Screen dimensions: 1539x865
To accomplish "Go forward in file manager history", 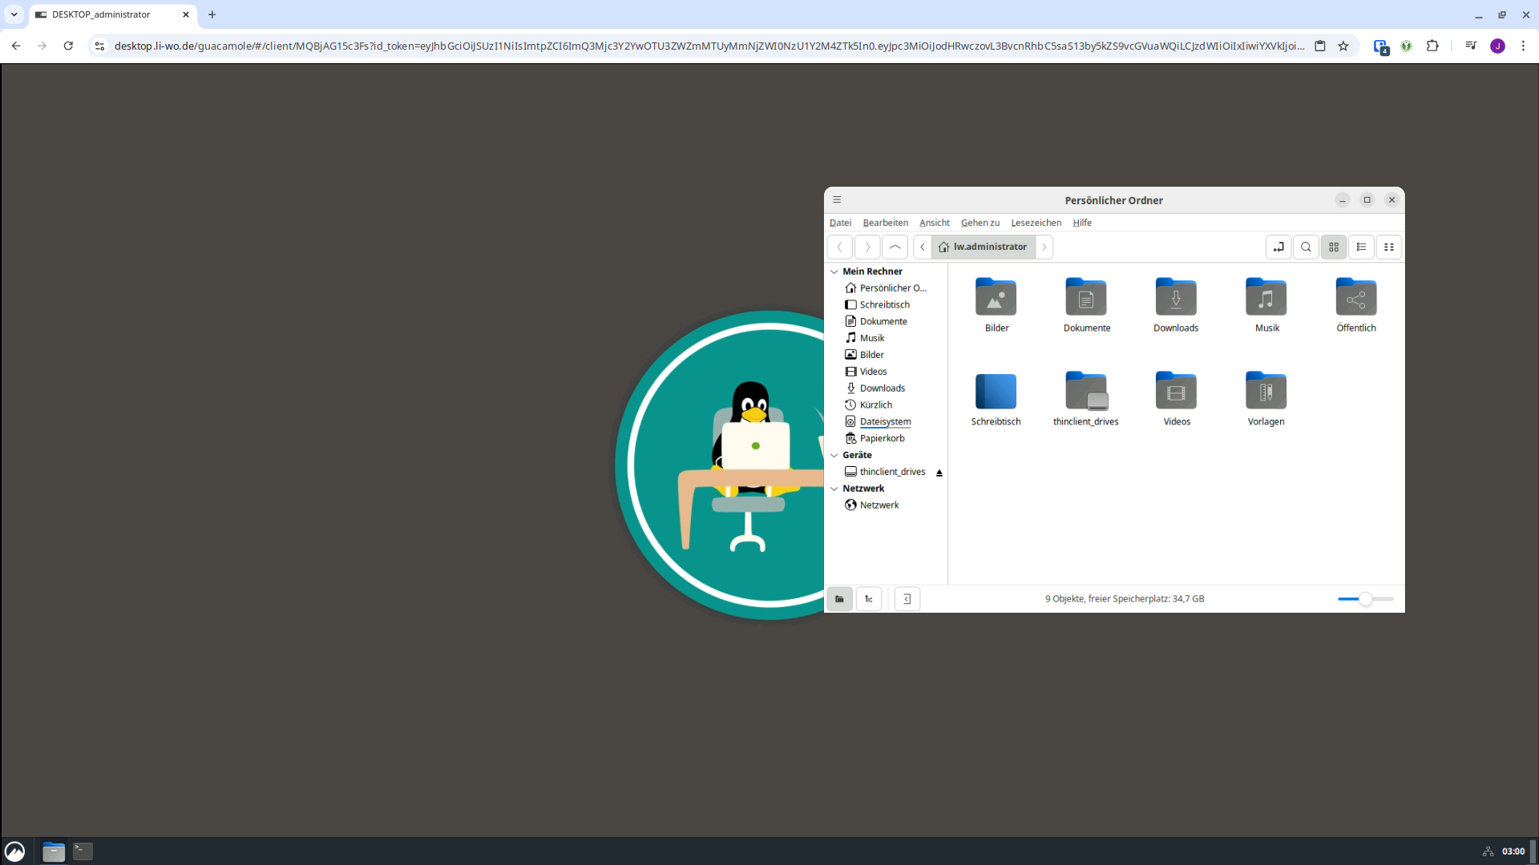I will tap(867, 247).
